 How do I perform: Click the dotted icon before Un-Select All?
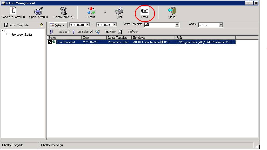click(74, 32)
